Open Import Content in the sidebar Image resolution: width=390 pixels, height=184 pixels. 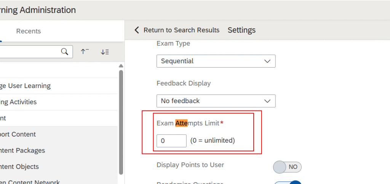pyautogui.click(x=18, y=134)
